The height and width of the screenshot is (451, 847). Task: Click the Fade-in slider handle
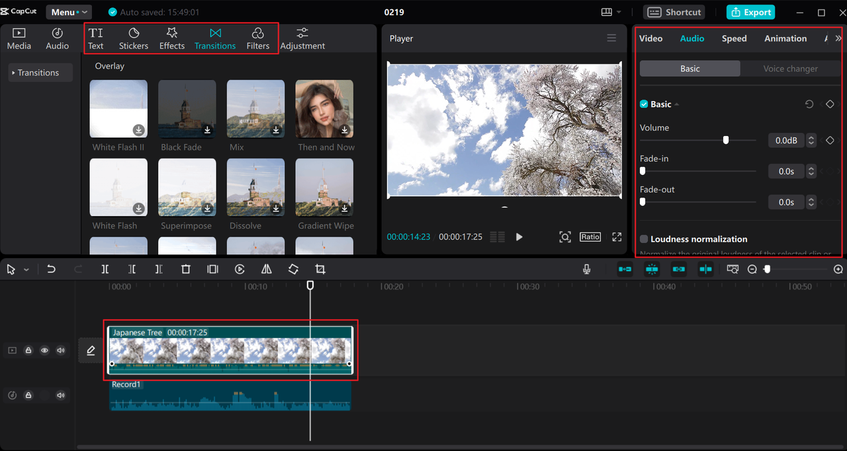tap(643, 171)
